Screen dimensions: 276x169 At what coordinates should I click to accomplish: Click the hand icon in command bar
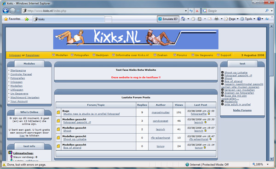[x=193, y=19]
